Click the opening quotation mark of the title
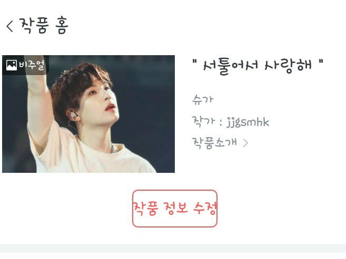Viewport: 346px width, 259px height. click(194, 61)
